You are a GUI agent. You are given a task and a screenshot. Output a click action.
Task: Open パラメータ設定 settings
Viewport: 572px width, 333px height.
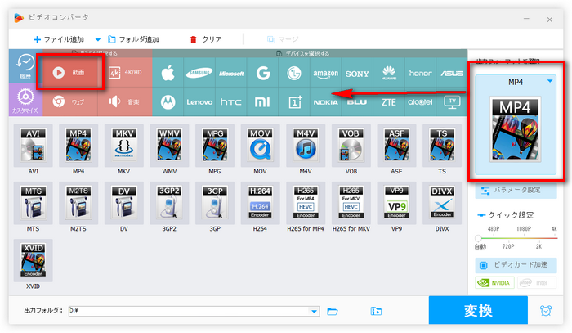pos(516,190)
